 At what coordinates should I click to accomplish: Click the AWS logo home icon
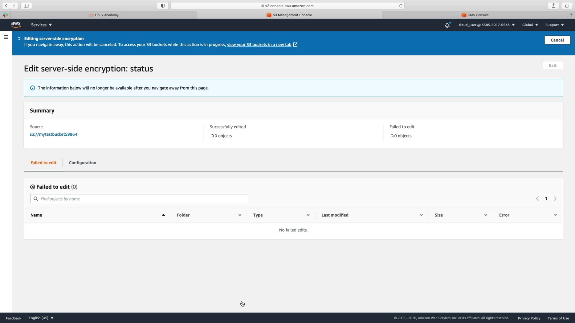(16, 25)
